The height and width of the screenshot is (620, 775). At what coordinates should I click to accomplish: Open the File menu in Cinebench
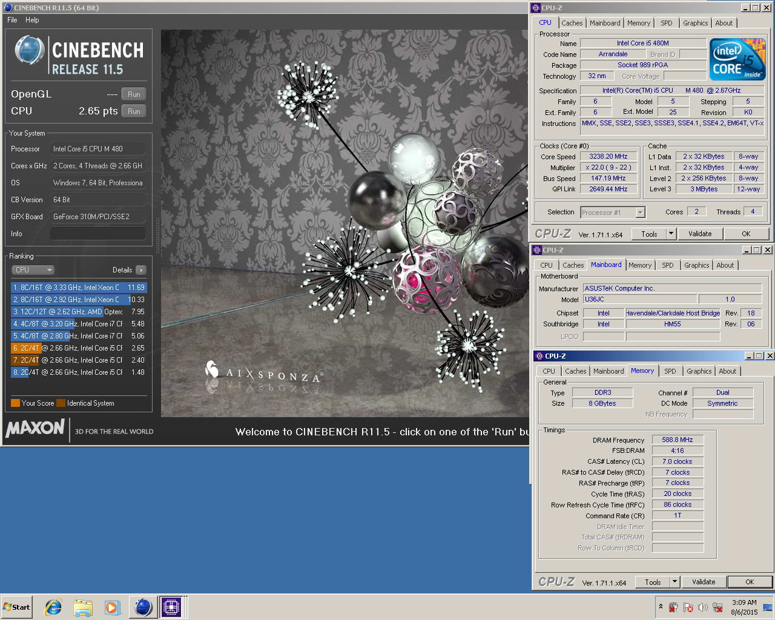pyautogui.click(x=12, y=20)
